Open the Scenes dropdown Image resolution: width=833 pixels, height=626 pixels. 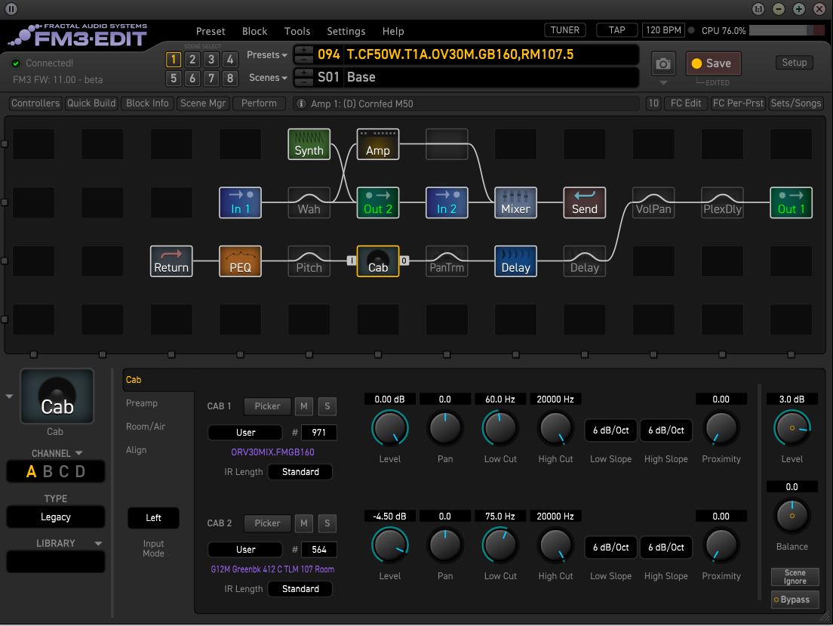pyautogui.click(x=268, y=78)
